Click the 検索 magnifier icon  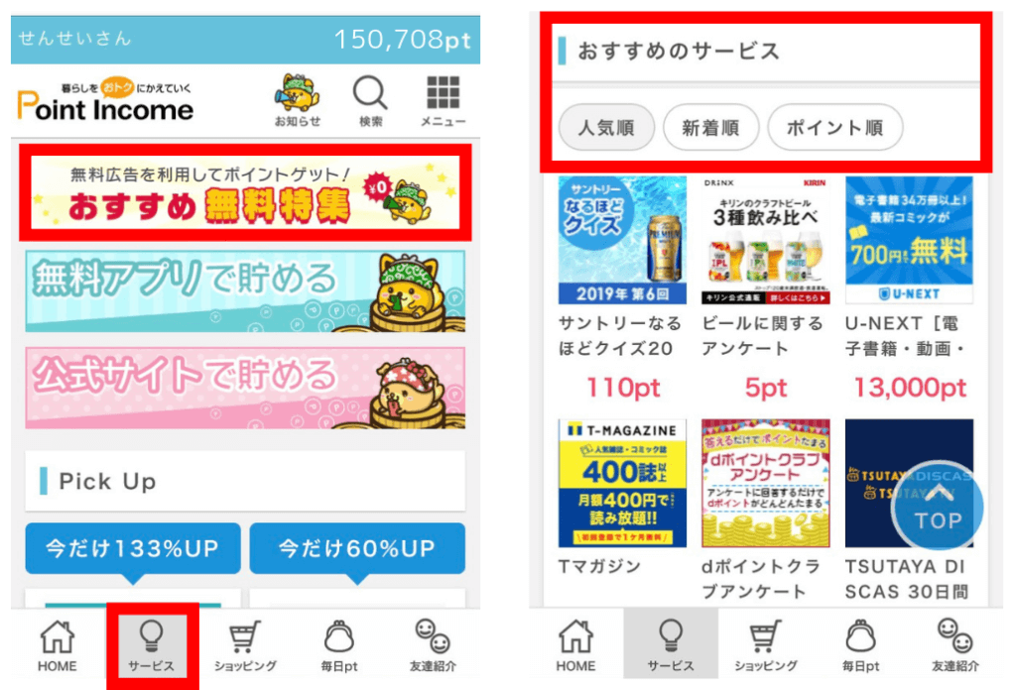click(370, 100)
